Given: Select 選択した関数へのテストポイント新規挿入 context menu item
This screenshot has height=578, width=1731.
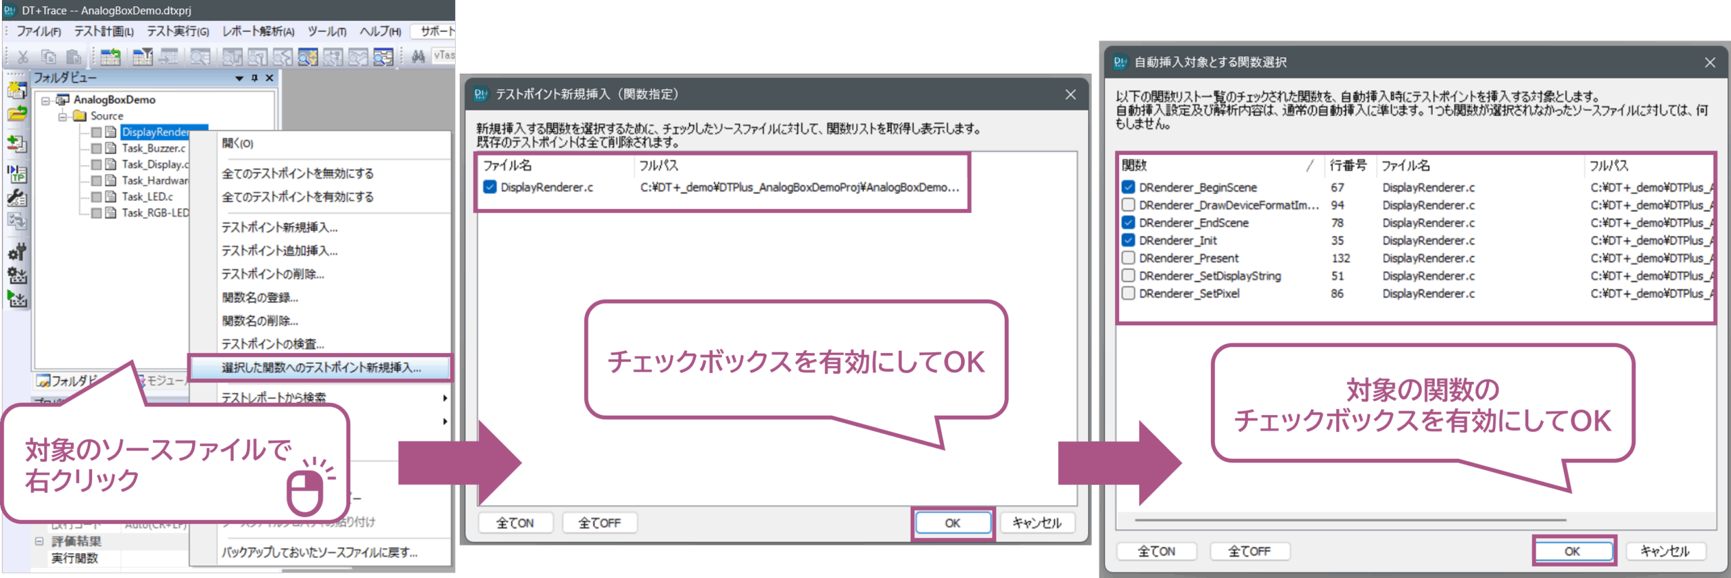Looking at the screenshot, I should tap(321, 368).
